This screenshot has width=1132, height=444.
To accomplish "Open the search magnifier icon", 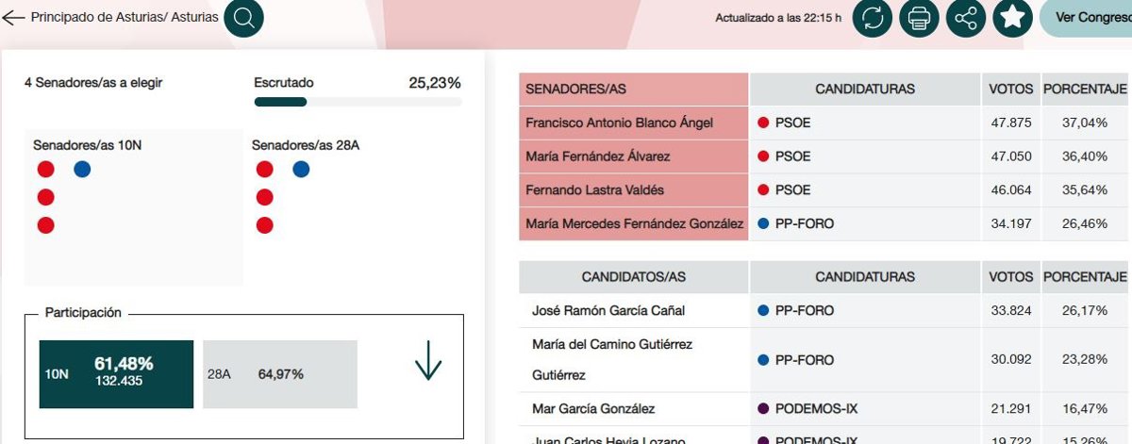I will point(243,18).
